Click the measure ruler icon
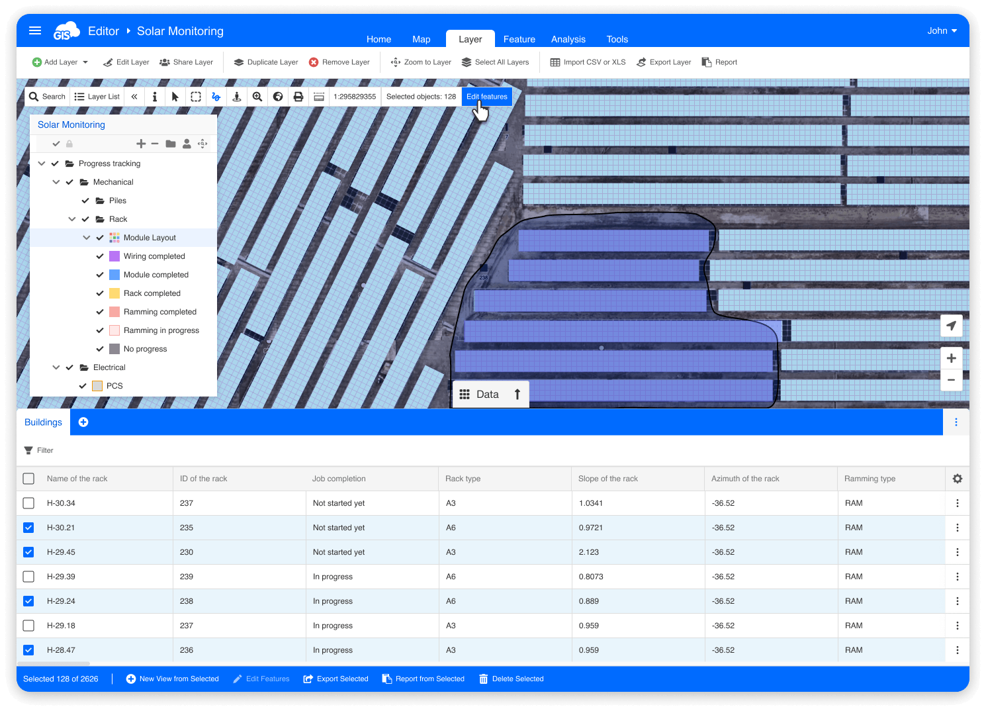The width and height of the screenshot is (986, 711). [319, 97]
